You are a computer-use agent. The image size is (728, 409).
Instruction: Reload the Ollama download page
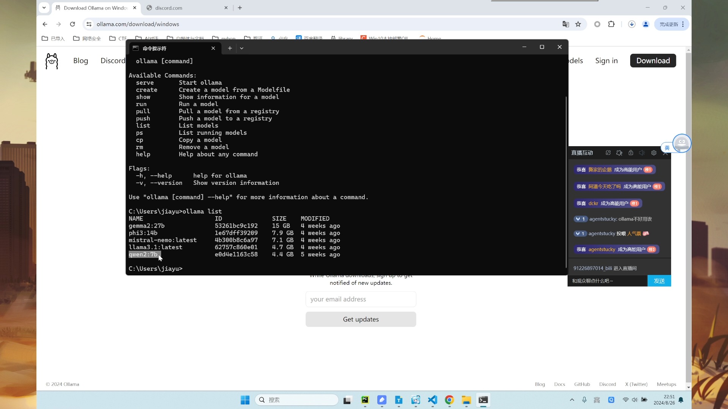tap(72, 24)
